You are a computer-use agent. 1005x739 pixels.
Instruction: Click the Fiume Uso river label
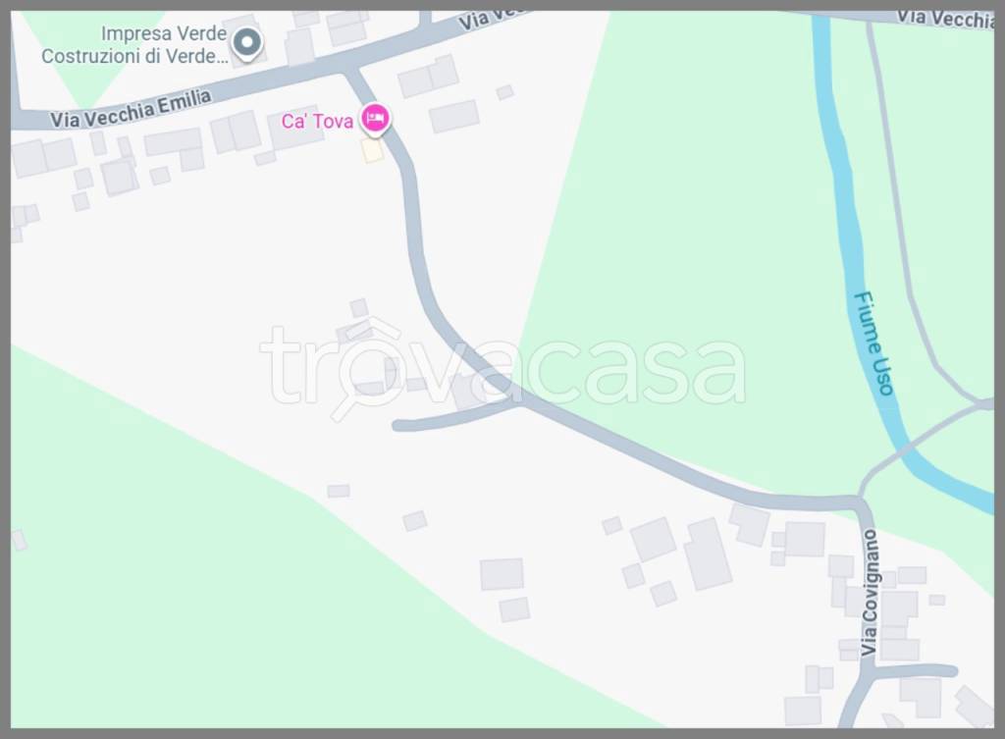pyautogui.click(x=873, y=343)
